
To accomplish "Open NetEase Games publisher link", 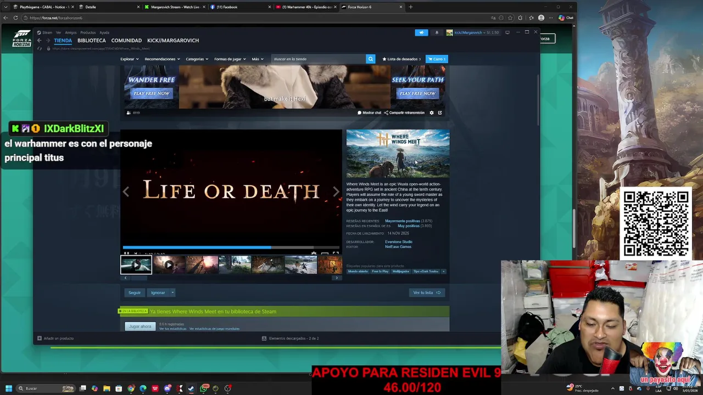I will tap(398, 247).
